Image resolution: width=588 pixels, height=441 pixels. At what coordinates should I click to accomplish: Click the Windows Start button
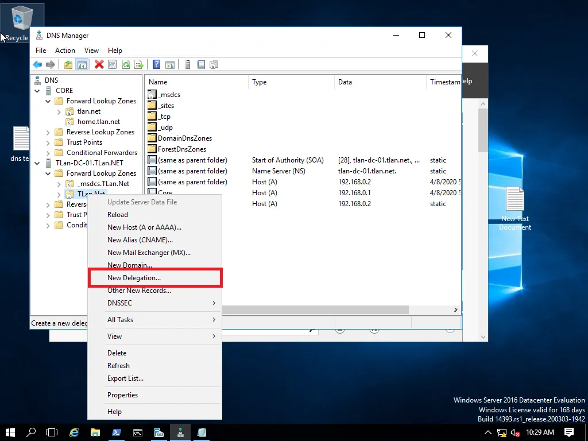[10, 432]
